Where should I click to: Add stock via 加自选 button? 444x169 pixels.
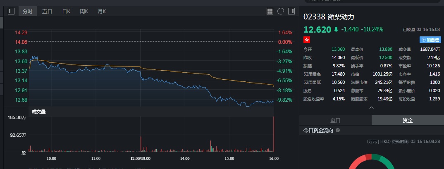point(430,40)
